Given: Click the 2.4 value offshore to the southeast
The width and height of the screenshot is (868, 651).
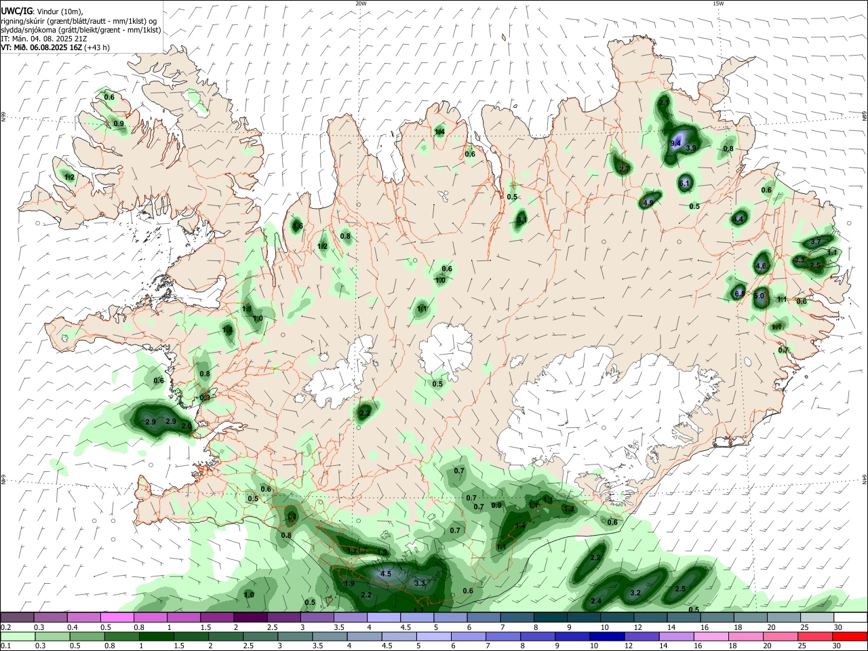Looking at the screenshot, I should coord(596,601).
